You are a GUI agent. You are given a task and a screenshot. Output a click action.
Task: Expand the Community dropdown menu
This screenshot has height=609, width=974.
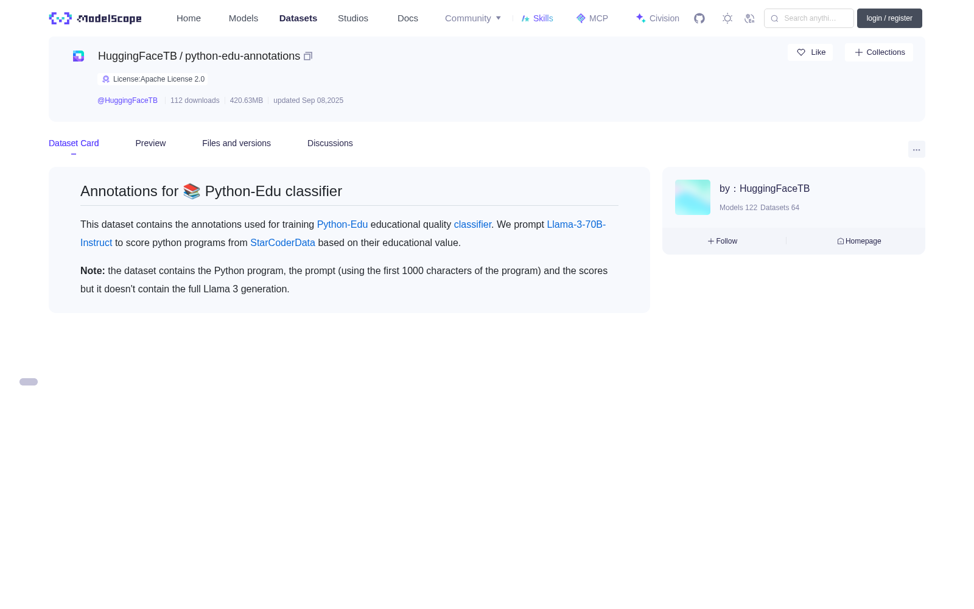(x=473, y=18)
